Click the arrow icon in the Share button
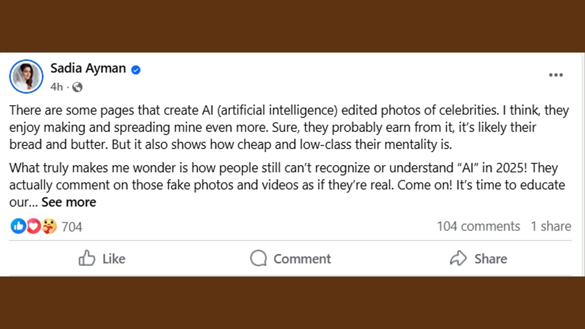The width and height of the screenshot is (585, 329). (x=458, y=259)
